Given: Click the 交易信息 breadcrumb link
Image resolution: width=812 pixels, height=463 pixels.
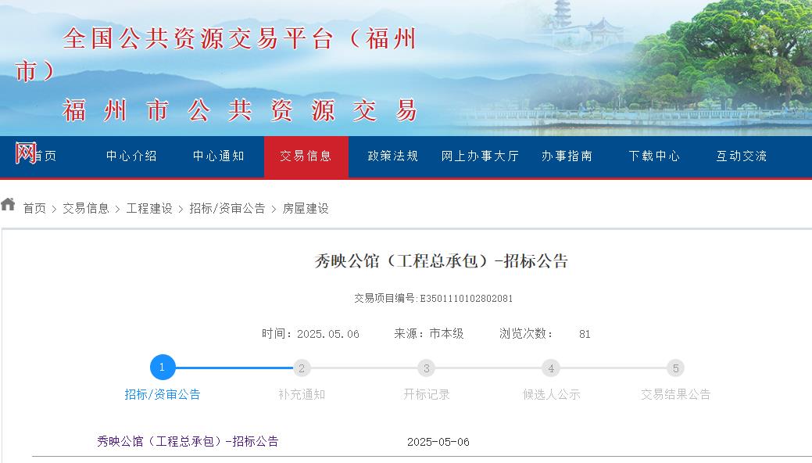Looking at the screenshot, I should 86,208.
